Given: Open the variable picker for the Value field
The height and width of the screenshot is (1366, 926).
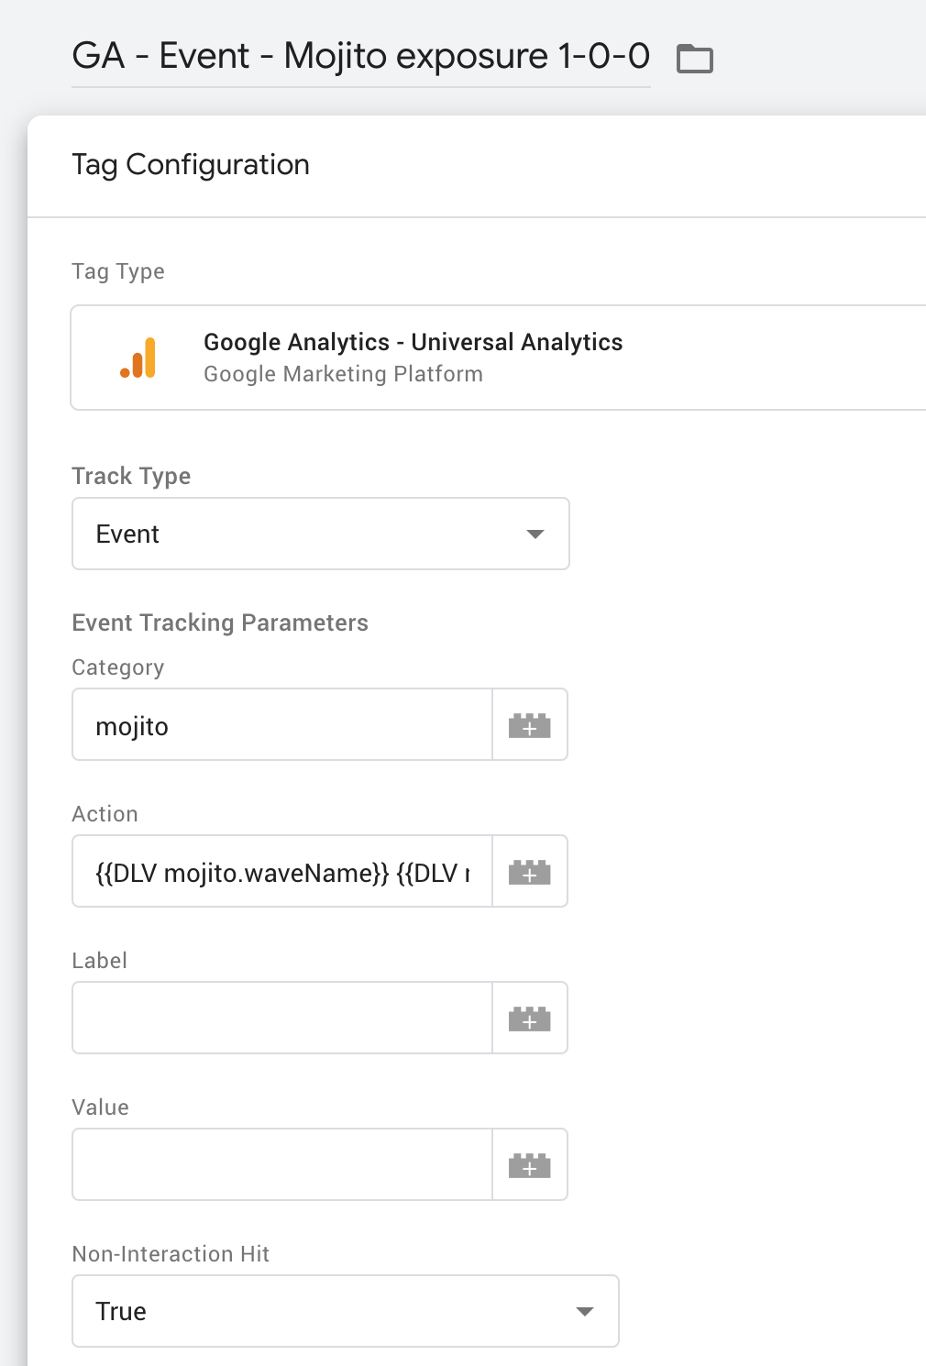Looking at the screenshot, I should pos(530,1164).
